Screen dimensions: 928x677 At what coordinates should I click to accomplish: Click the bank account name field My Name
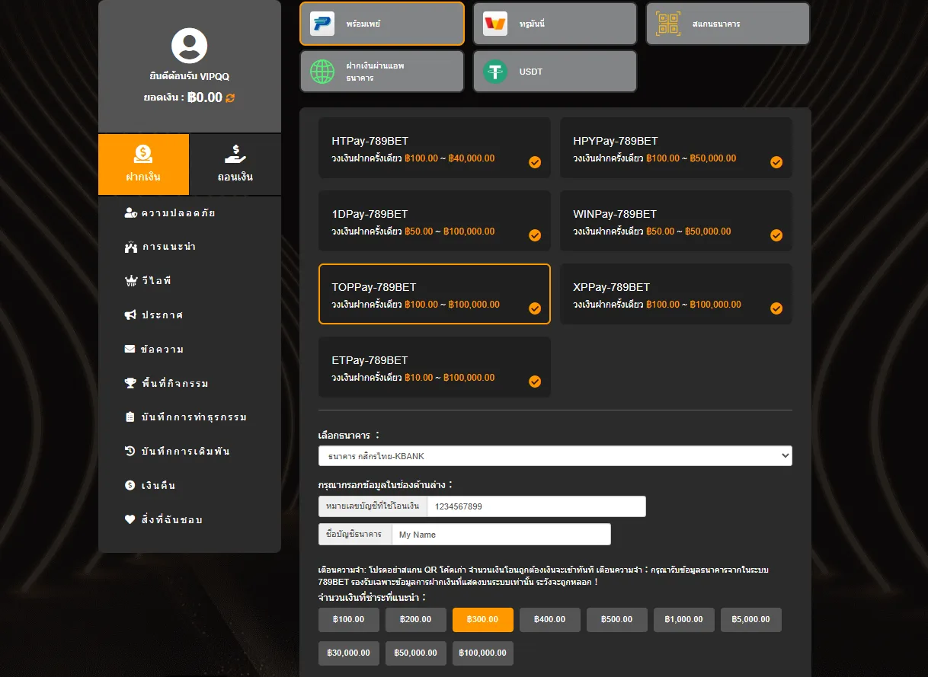click(x=501, y=535)
